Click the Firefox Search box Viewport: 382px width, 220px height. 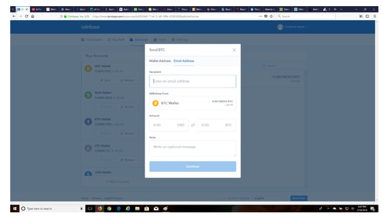[306, 16]
